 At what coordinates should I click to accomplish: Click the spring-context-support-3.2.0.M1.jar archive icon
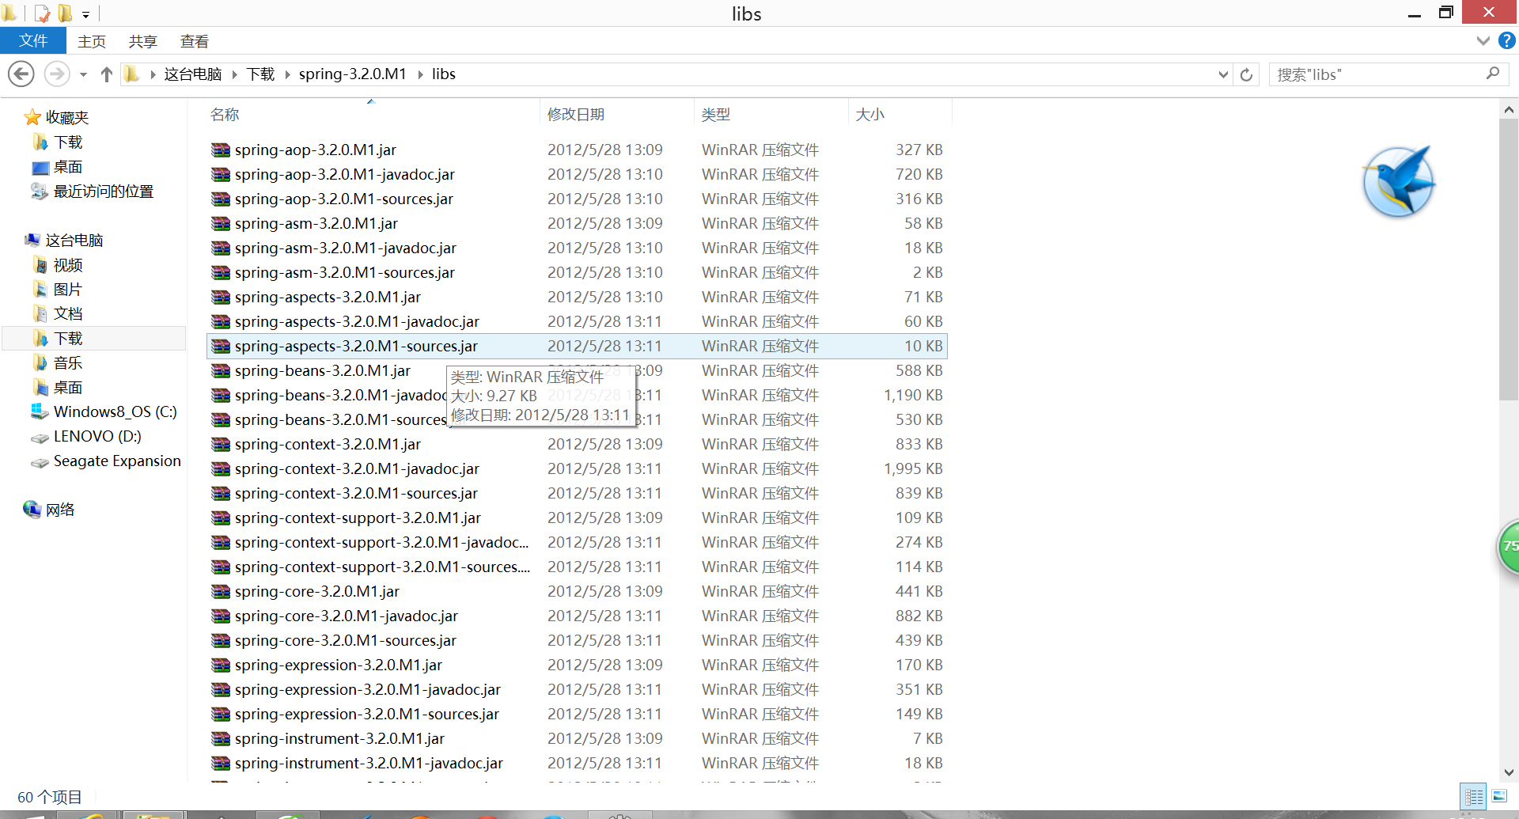pos(221,518)
